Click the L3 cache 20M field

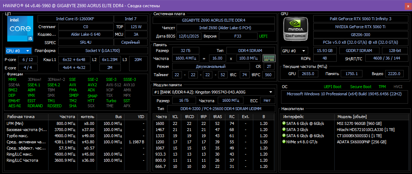click(138, 64)
